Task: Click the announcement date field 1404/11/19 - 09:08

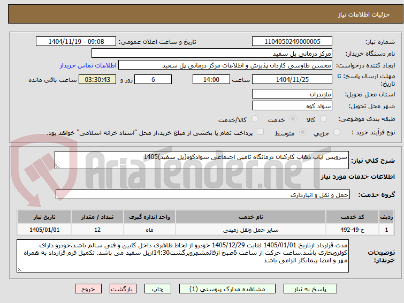Action: [76, 42]
